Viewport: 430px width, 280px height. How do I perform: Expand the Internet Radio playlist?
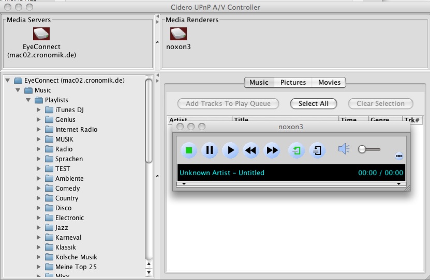[x=39, y=130]
